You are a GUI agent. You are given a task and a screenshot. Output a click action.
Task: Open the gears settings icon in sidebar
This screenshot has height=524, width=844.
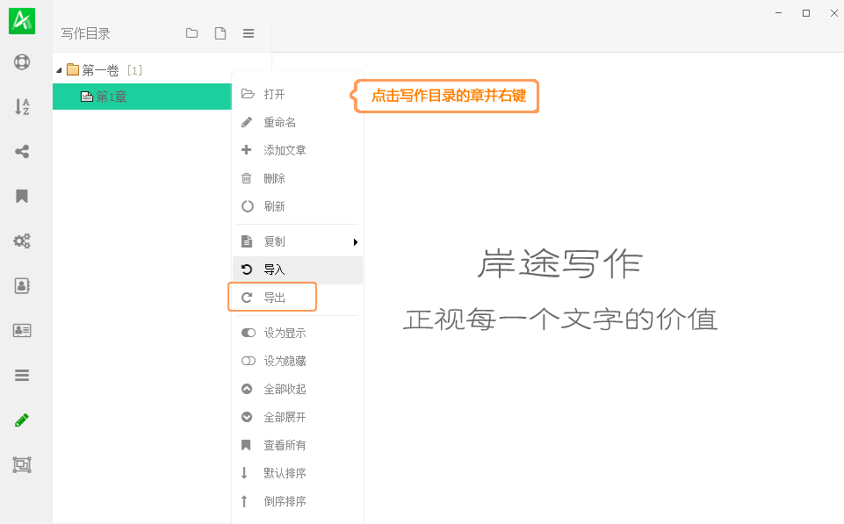coord(22,240)
